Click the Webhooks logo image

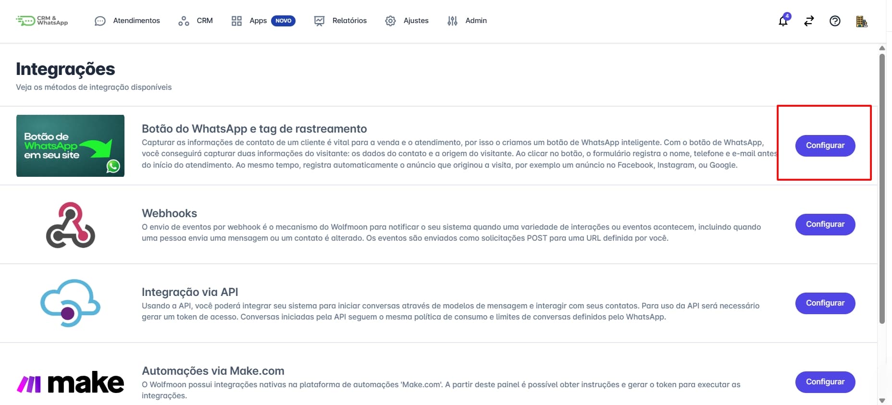tap(70, 225)
